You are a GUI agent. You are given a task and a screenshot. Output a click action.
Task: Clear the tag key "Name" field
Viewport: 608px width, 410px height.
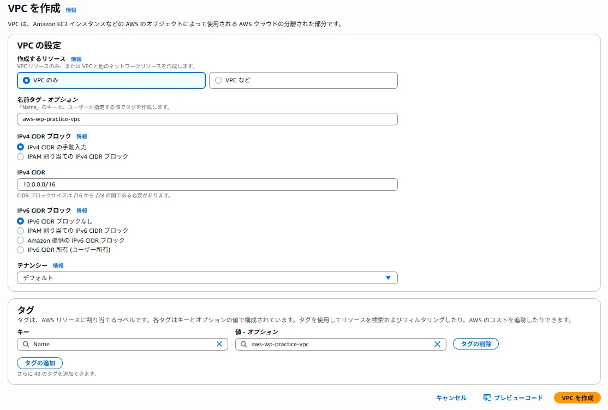(219, 344)
